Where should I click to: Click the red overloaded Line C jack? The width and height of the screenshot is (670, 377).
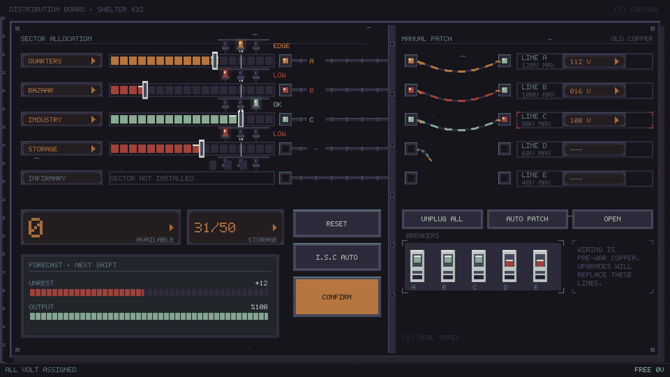pyautogui.click(x=504, y=120)
